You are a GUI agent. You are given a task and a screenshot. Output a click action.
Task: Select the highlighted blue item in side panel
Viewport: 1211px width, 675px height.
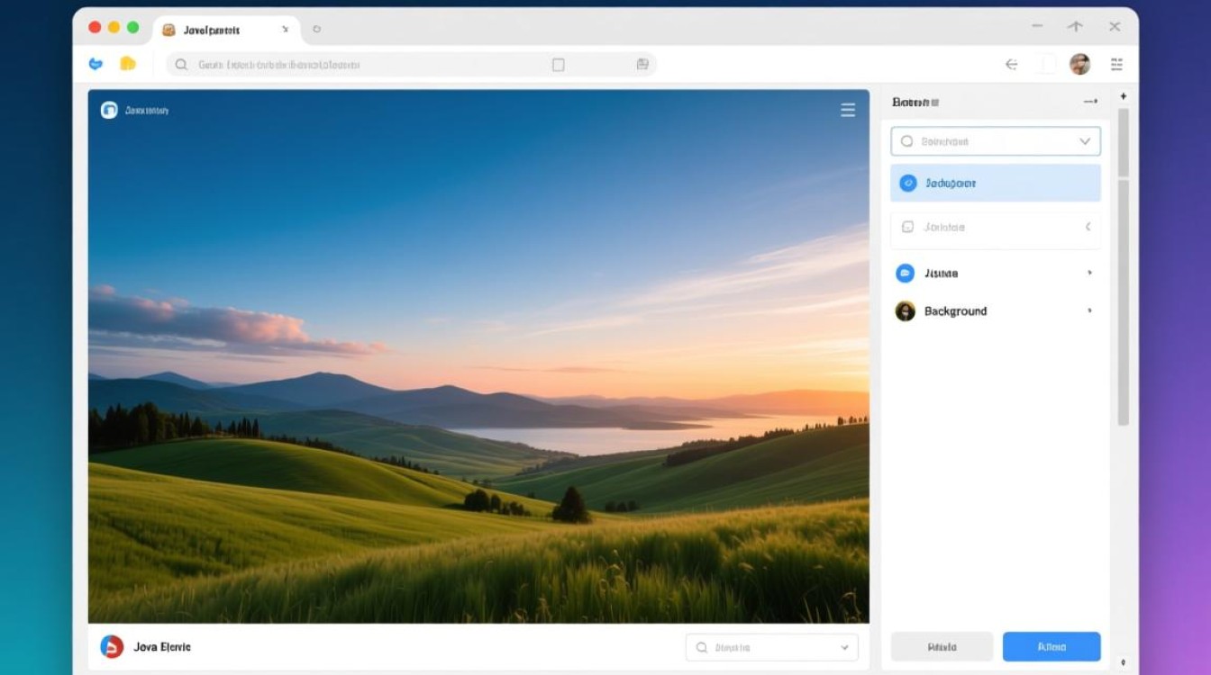[995, 183]
